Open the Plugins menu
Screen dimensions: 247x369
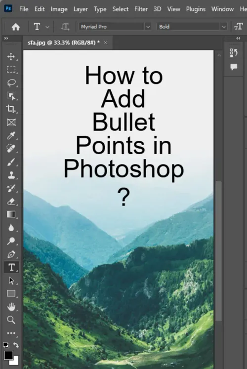coord(196,9)
